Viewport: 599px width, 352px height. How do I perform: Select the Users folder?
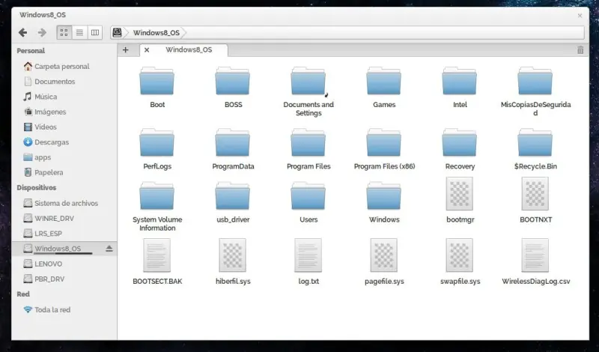click(308, 203)
